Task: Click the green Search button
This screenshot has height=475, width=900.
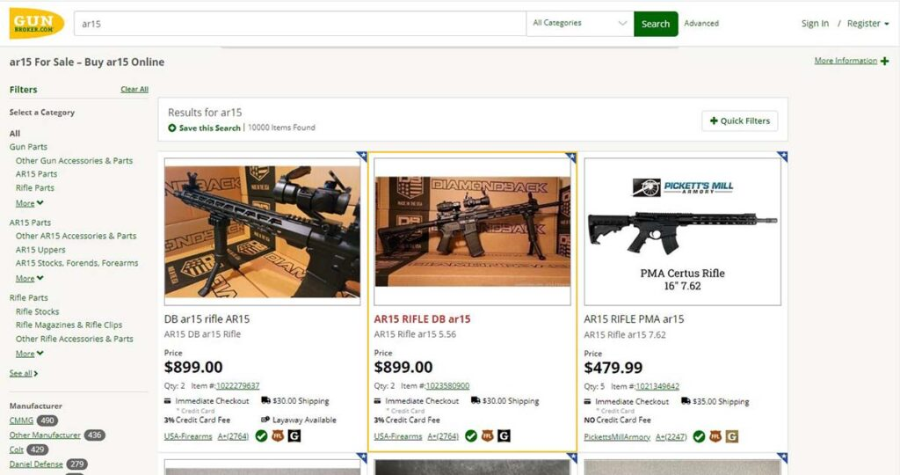Action: click(656, 24)
